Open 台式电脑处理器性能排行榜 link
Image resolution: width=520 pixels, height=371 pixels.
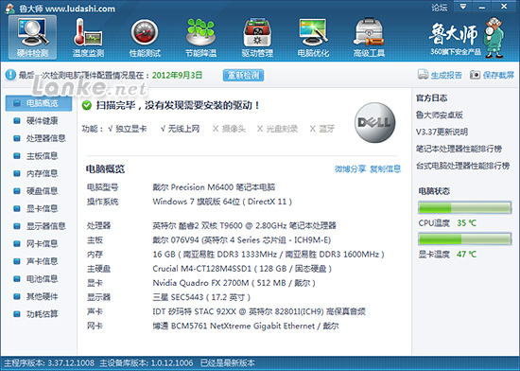pos(463,166)
